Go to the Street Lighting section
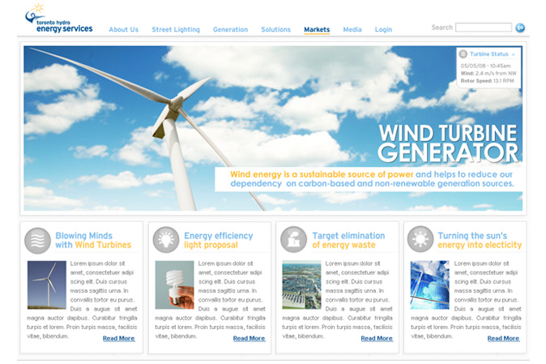Viewport: 546px width, 364px height. [176, 30]
